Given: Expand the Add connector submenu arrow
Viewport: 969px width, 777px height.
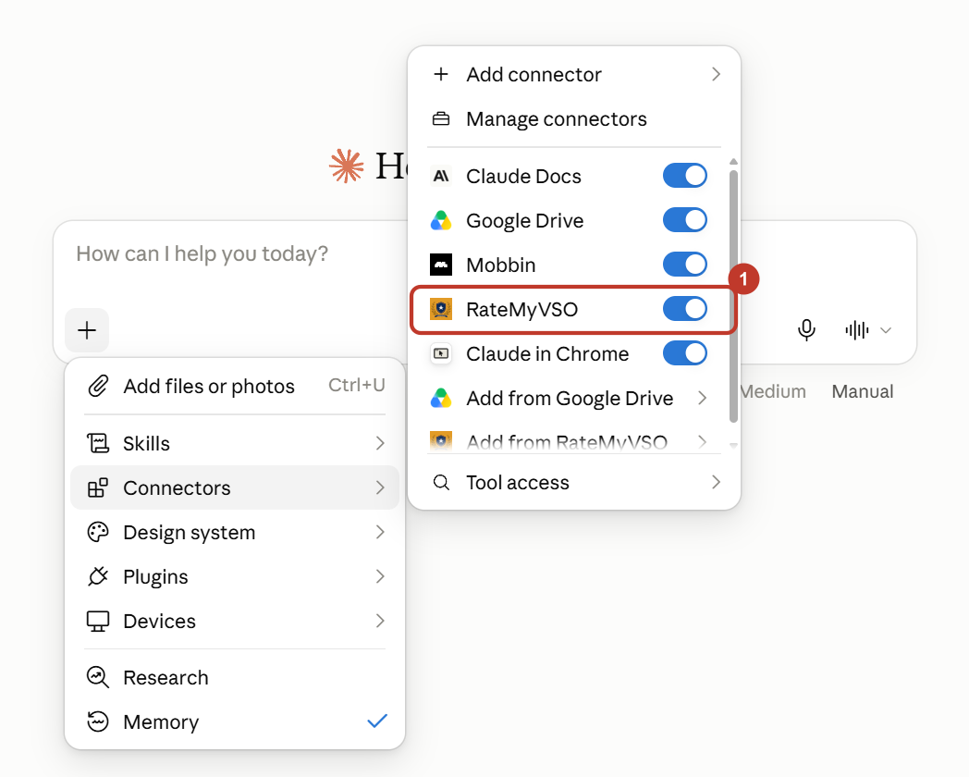Looking at the screenshot, I should coord(716,74).
